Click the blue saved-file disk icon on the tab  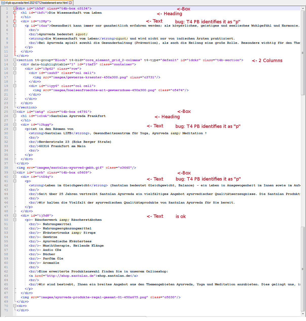click(x=3, y=3)
